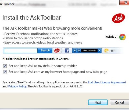Click the weather sun icon
Image resolution: width=129 pixels, height=110 pixels.
pyautogui.click(x=106, y=51)
